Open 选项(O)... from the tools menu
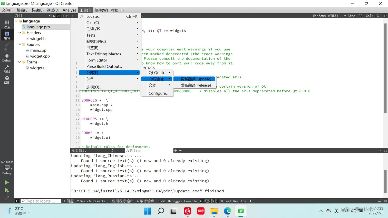Viewport: 388px width, 218px height. [x=109, y=87]
